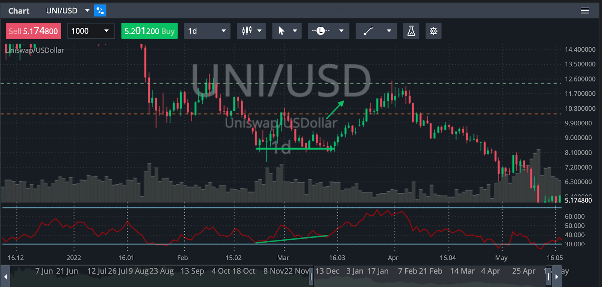Click the Feb label on time axis
This screenshot has height=287, width=602.
point(182,258)
